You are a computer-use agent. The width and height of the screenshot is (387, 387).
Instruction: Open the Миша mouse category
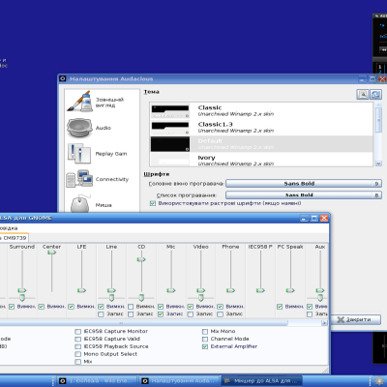90,205
